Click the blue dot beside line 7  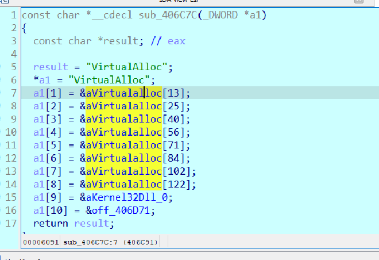tap(5, 93)
